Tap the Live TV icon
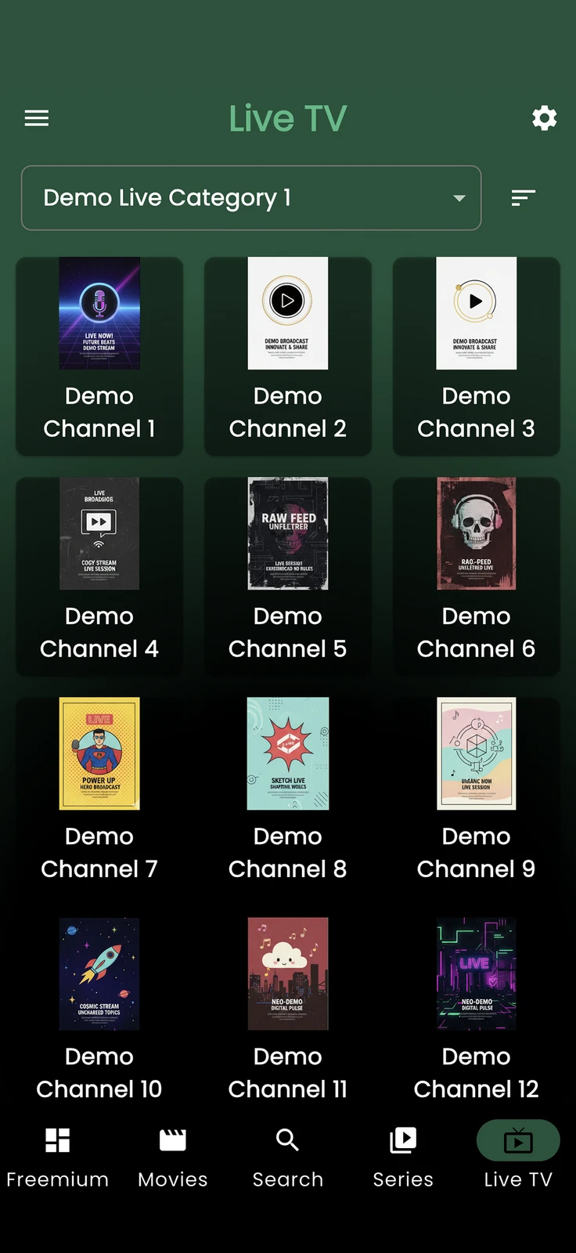Screen dimensions: 576x1253 point(518,1140)
